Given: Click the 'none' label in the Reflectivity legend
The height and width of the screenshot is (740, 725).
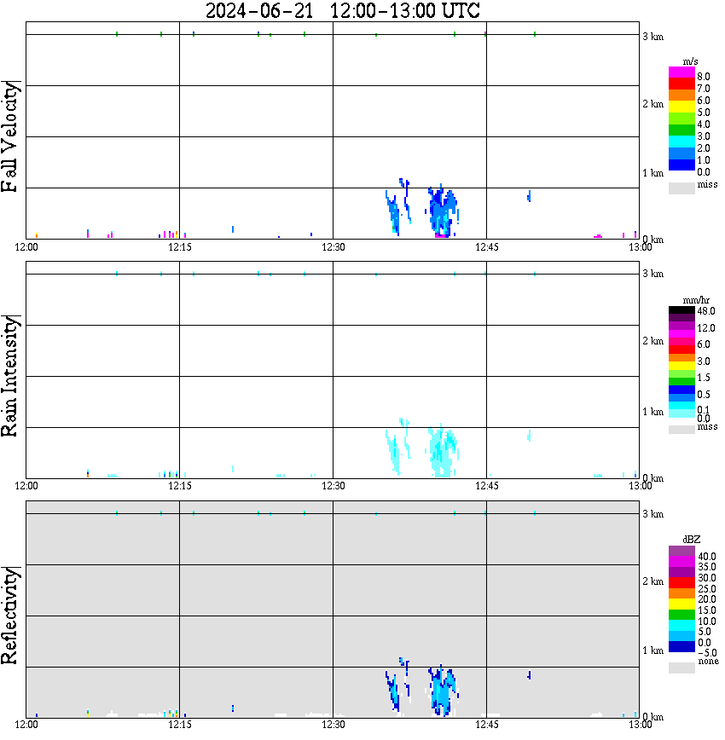Looking at the screenshot, I should [x=708, y=661].
